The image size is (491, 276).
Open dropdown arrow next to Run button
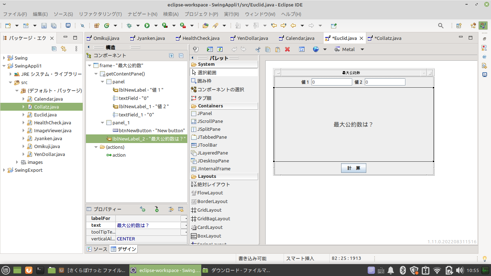pos(156,26)
